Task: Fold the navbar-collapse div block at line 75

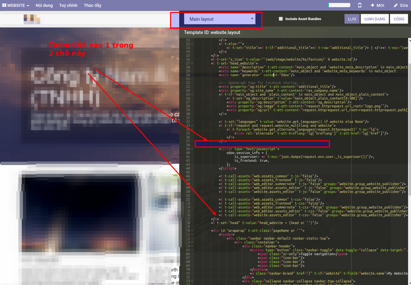Action: [x=192, y=281]
